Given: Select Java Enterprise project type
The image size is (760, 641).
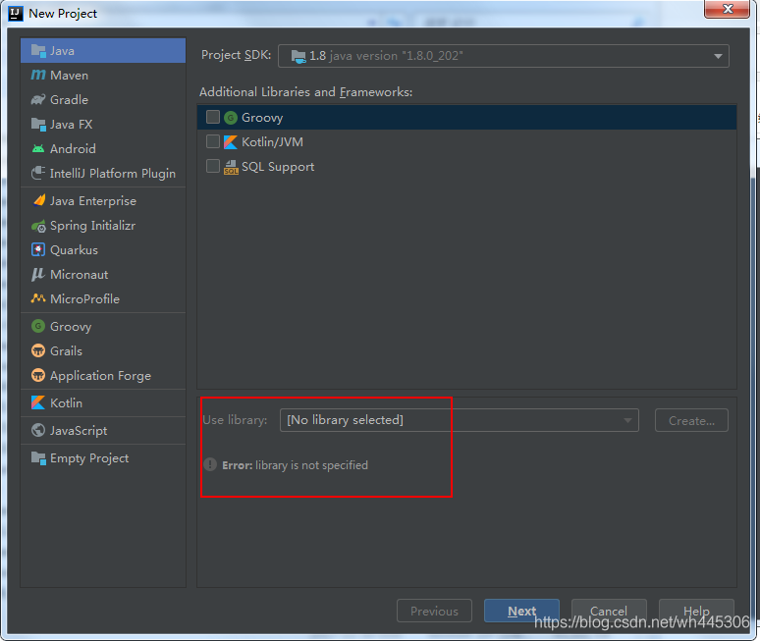Looking at the screenshot, I should tap(103, 200).
